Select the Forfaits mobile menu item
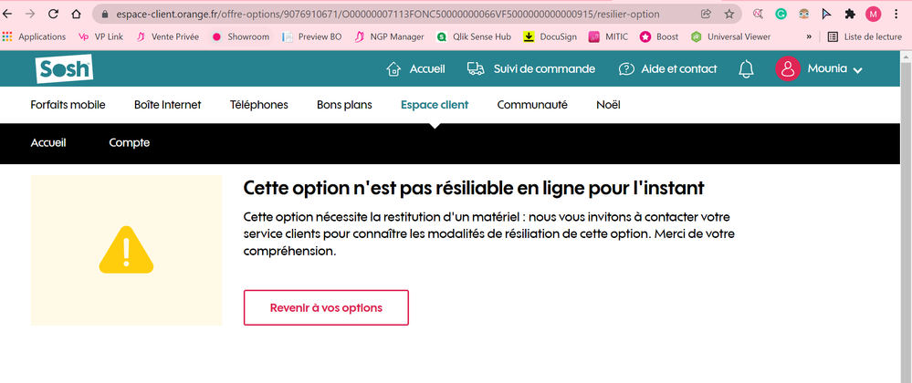Screen dimensions: 912x383 (x=68, y=105)
